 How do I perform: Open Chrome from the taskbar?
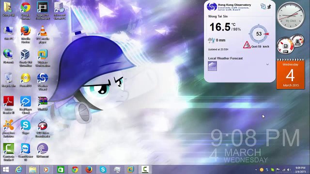tap(75, 170)
